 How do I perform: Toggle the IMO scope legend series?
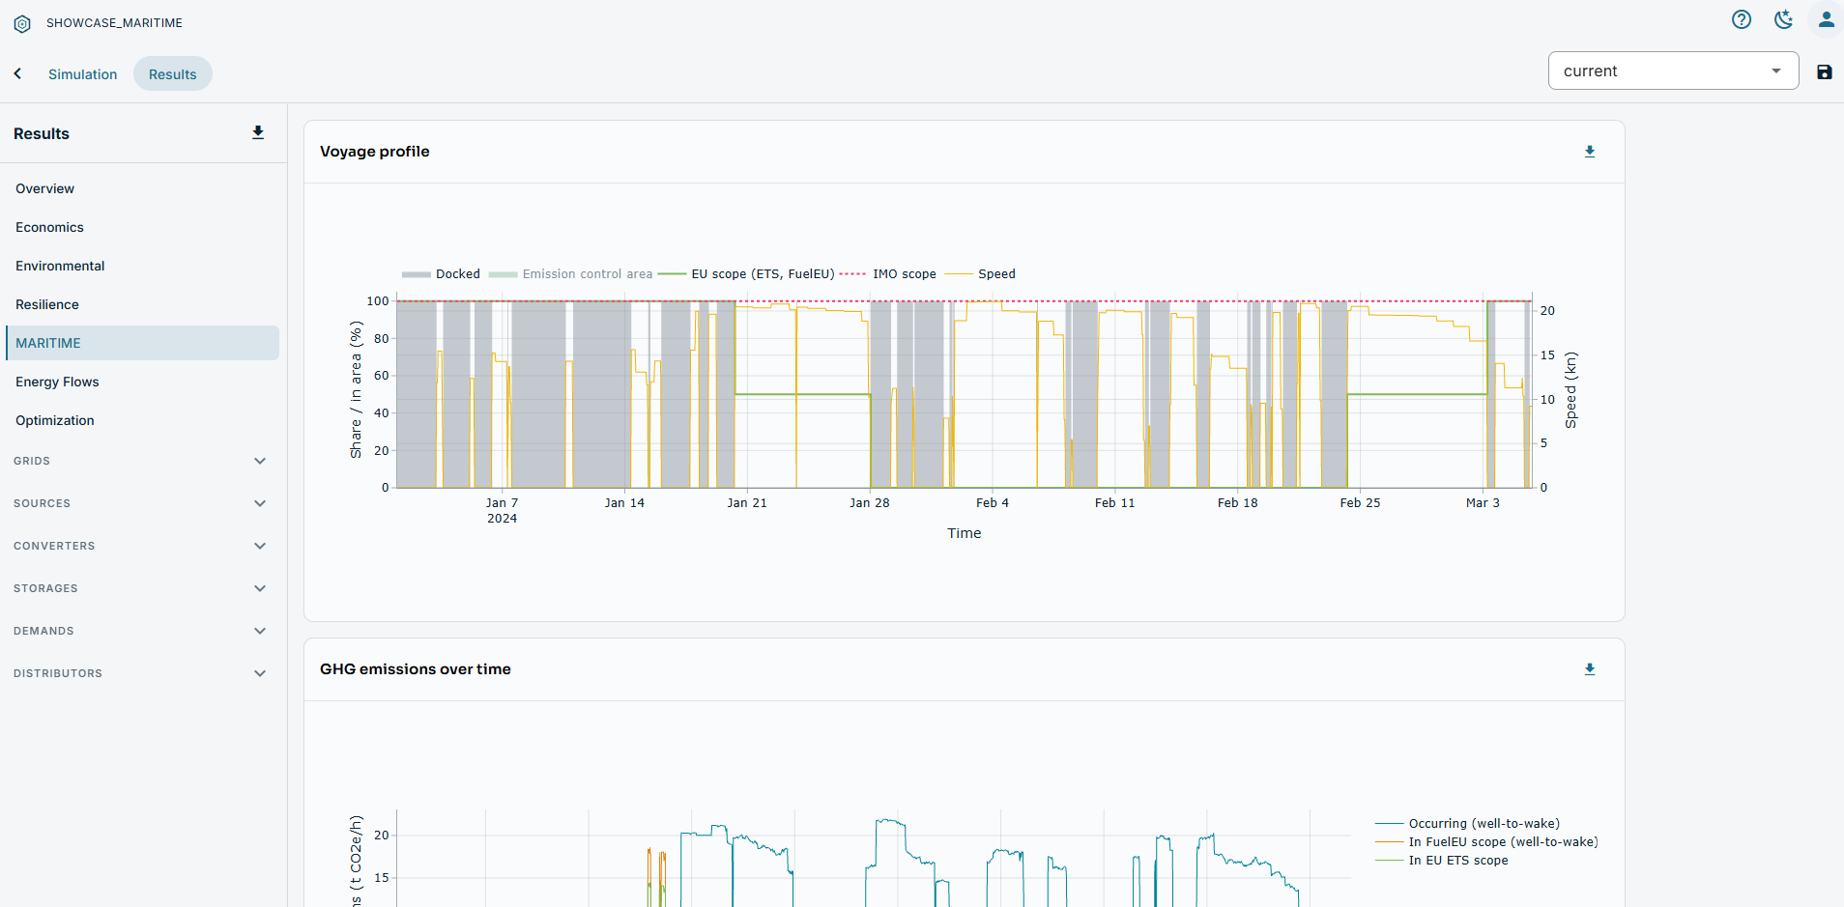tap(888, 274)
